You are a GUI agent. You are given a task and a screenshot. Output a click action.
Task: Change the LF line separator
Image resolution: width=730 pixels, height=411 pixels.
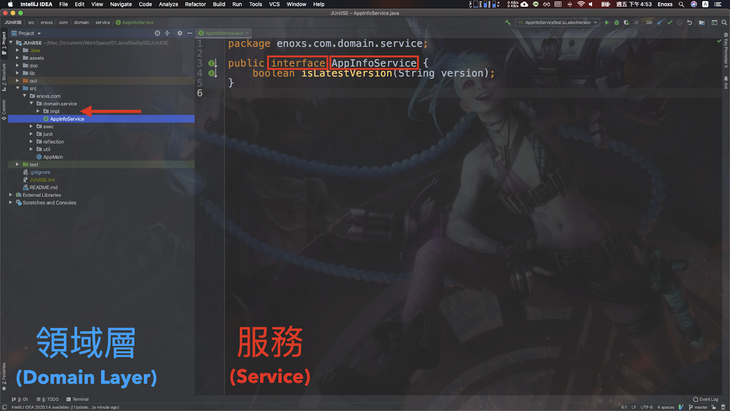(634, 407)
